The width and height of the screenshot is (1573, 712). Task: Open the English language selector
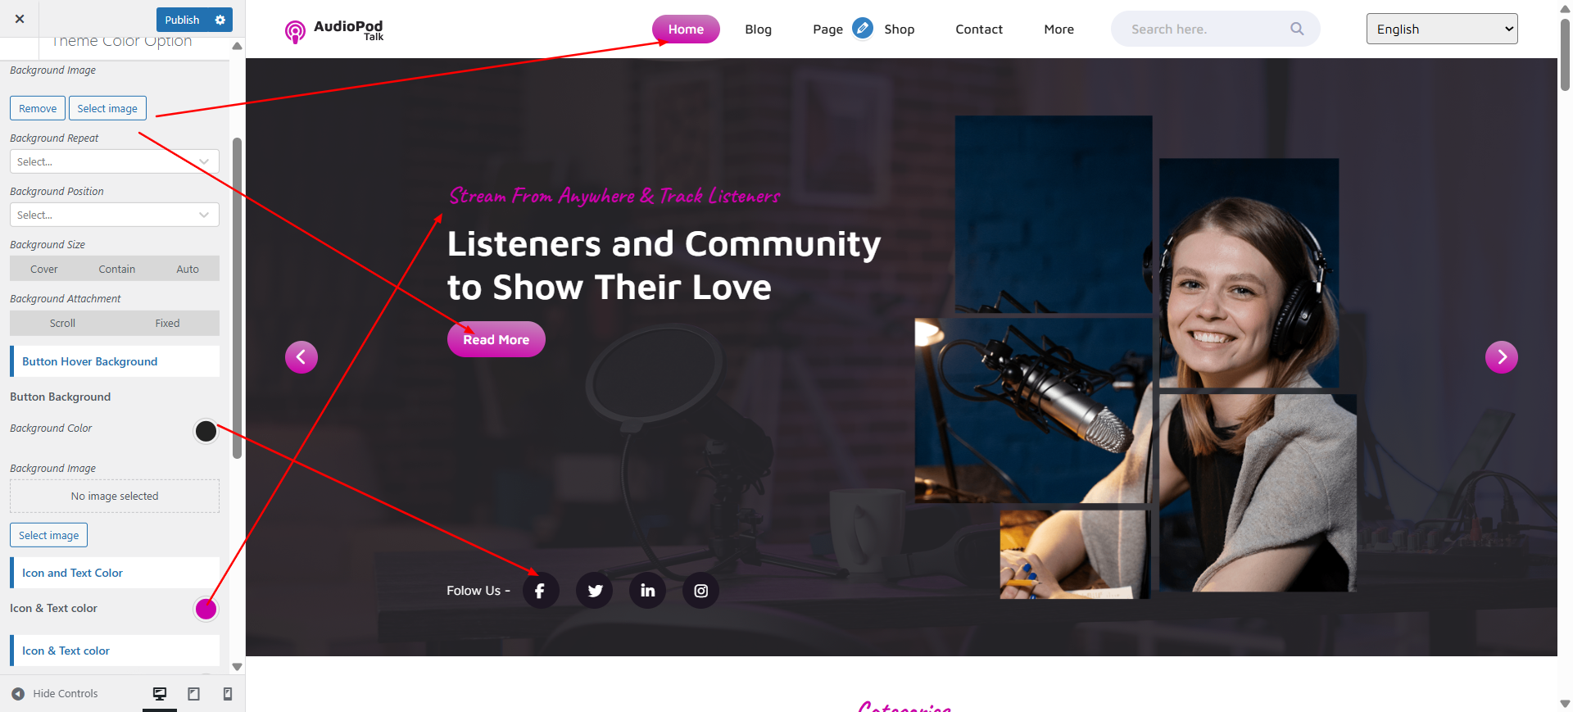[1442, 29]
